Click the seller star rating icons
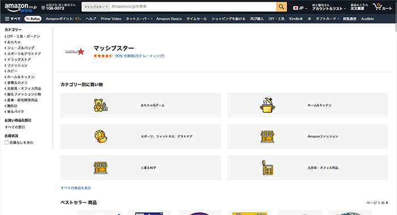397x215 pixels. point(103,56)
